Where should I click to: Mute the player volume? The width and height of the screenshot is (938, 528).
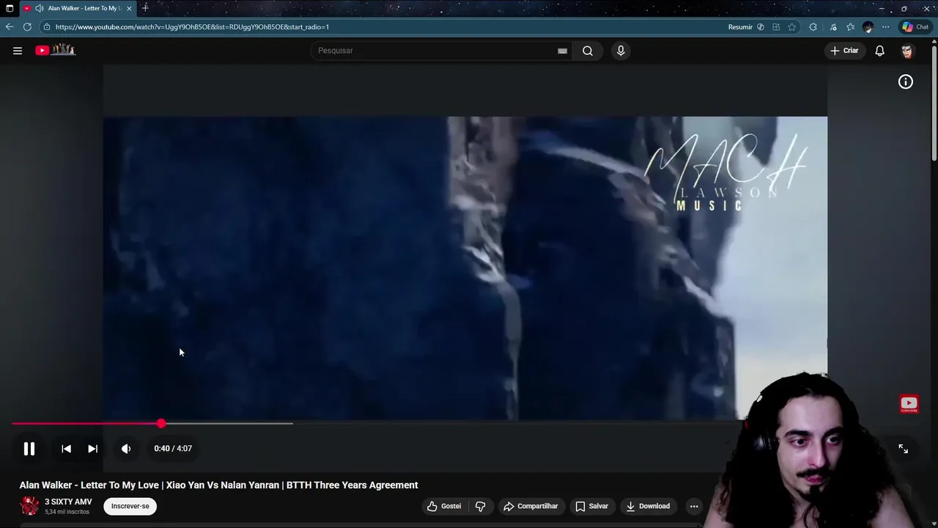click(x=126, y=449)
